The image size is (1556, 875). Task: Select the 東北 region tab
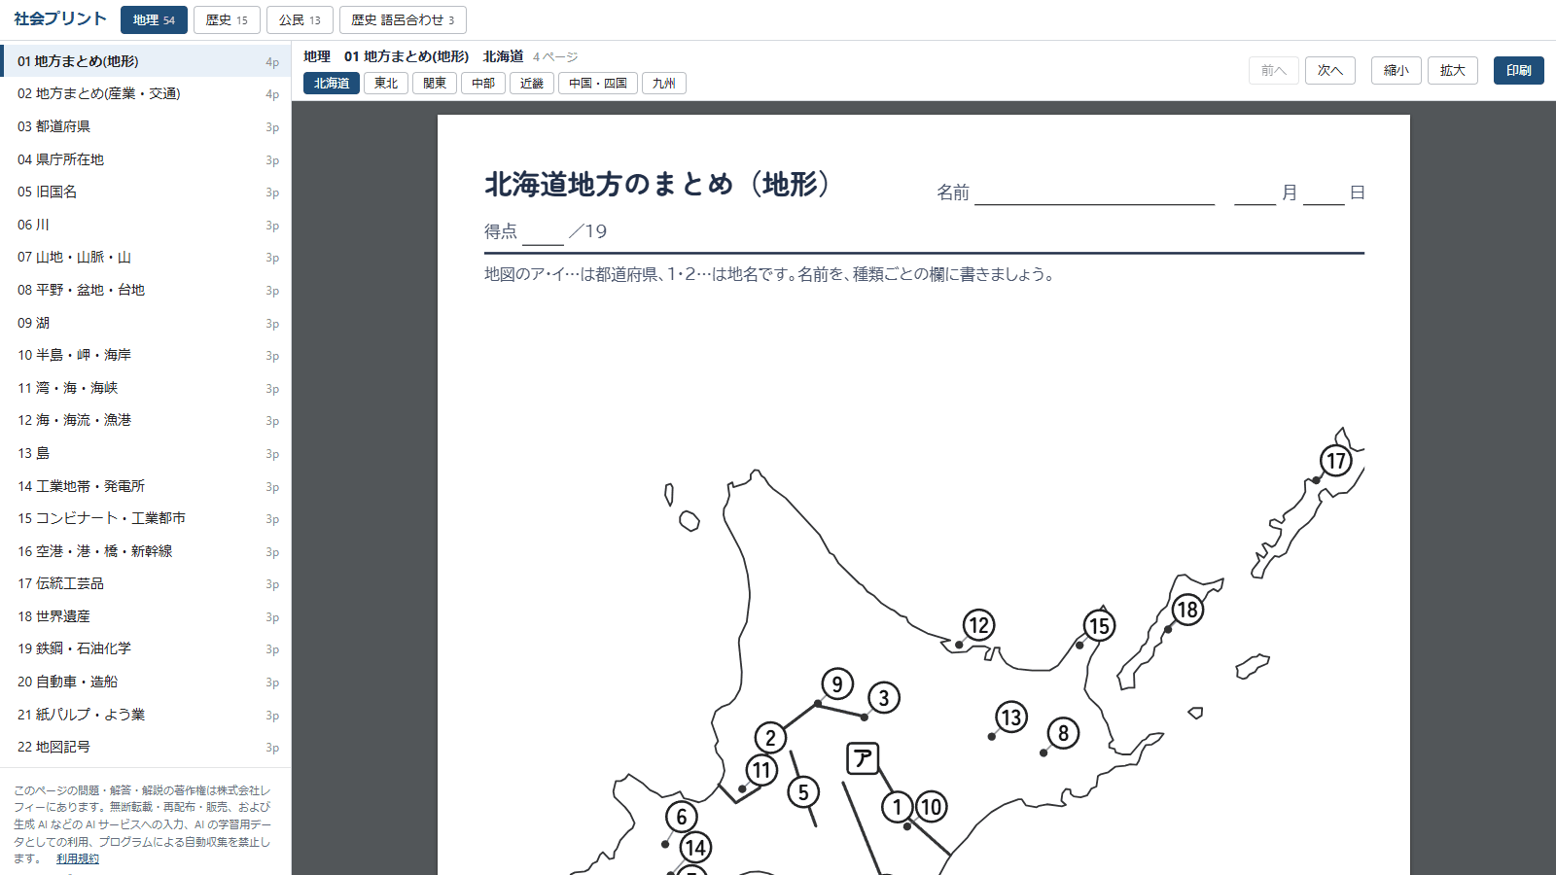386,84
